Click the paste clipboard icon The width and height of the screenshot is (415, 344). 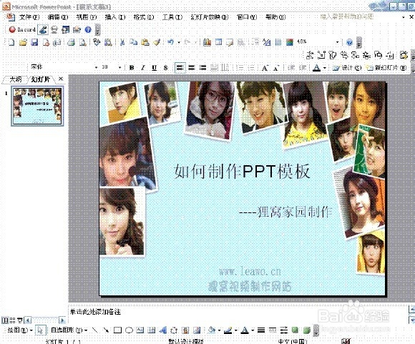(x=145, y=42)
